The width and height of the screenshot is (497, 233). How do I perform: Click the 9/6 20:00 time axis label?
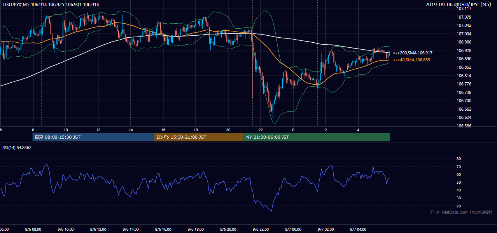point(228,230)
